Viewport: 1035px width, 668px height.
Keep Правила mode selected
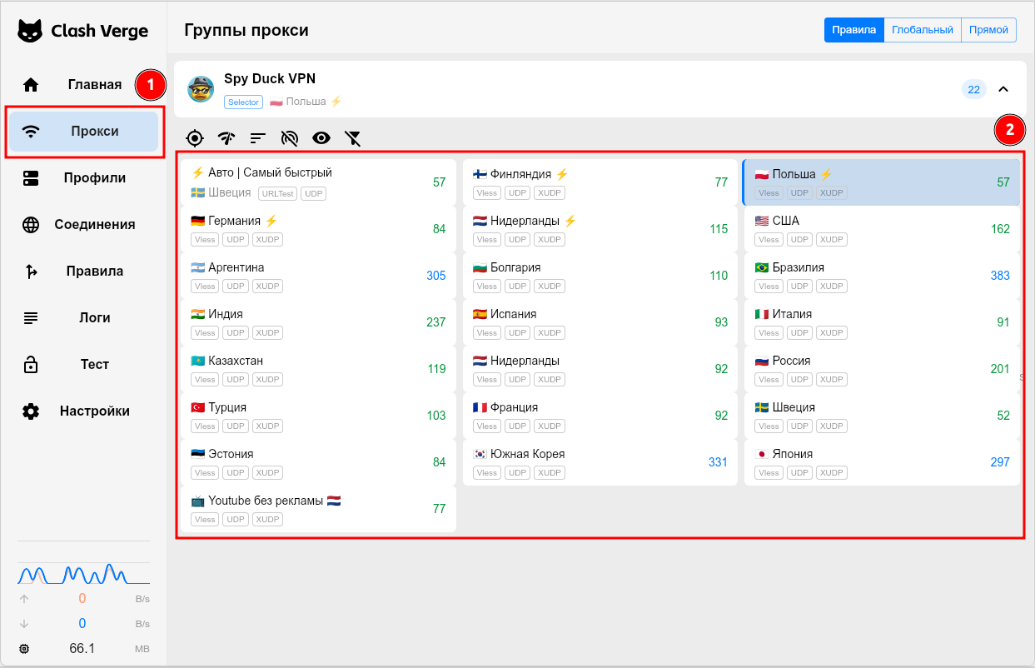point(853,29)
